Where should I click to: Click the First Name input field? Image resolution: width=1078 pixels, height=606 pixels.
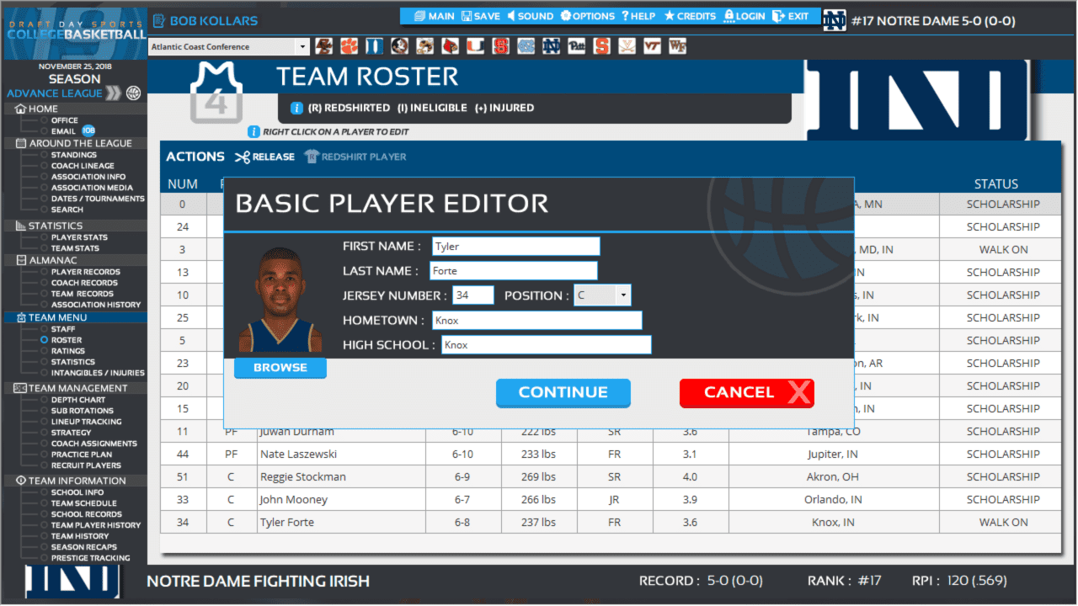pos(515,247)
